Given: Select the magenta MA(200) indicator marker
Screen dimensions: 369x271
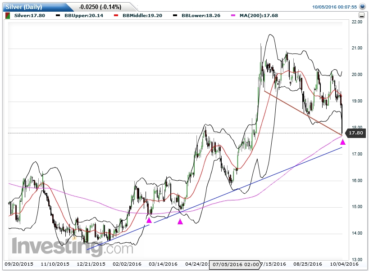Looking at the screenshot, I should tap(232, 15).
